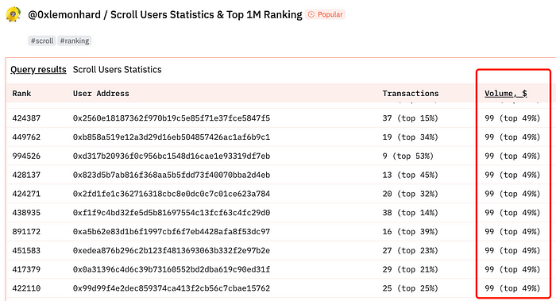Select address 0xb858a519e12a3d29d16eb504857426ac1af6b9c1
556x301 pixels.
click(x=172, y=137)
